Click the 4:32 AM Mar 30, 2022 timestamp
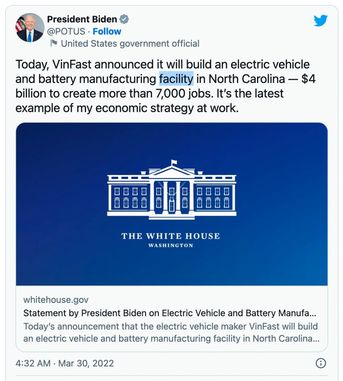Image resolution: width=343 pixels, height=381 pixels. pyautogui.click(x=65, y=363)
